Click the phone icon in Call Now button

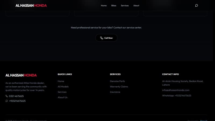(x=102, y=38)
